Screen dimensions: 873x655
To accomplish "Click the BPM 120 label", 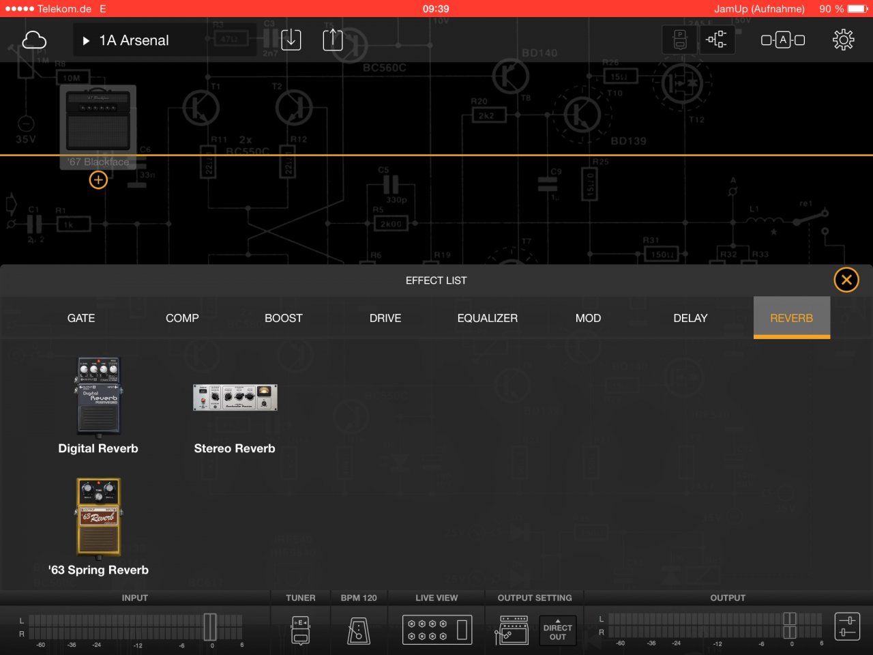I will (359, 598).
